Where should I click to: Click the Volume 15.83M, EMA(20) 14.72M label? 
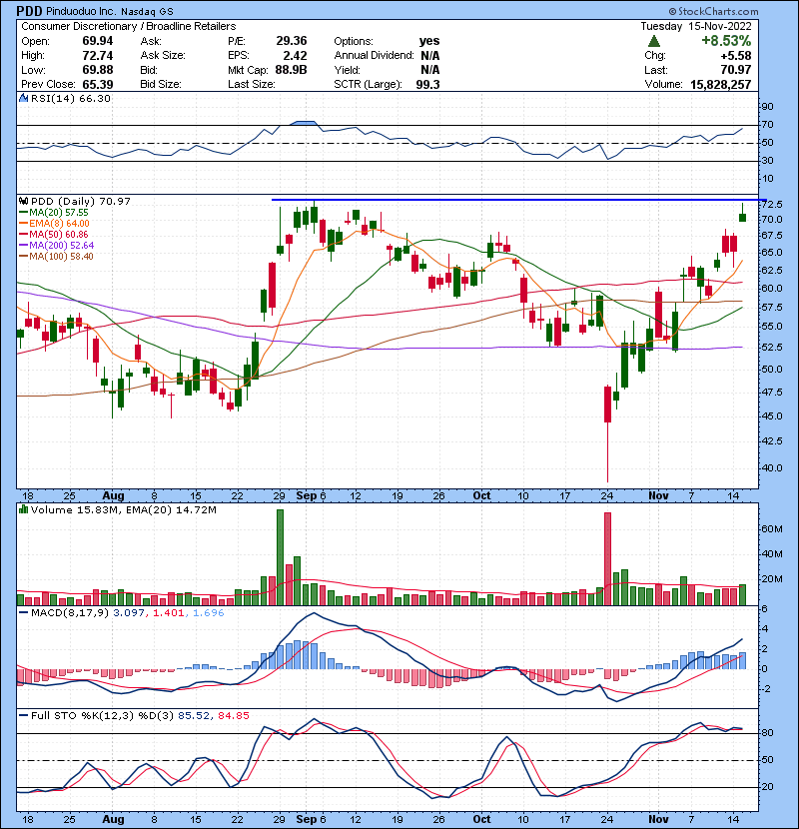[x=124, y=509]
